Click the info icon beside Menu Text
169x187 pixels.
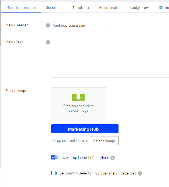(x=48, y=42)
